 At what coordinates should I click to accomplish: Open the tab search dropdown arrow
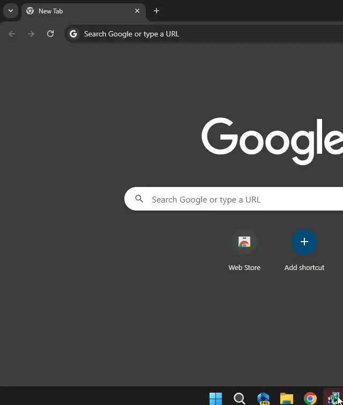point(11,11)
